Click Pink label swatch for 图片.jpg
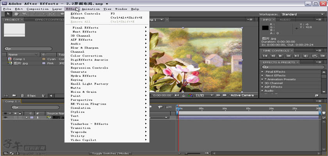This screenshot has height=156, width=328. (44, 63)
